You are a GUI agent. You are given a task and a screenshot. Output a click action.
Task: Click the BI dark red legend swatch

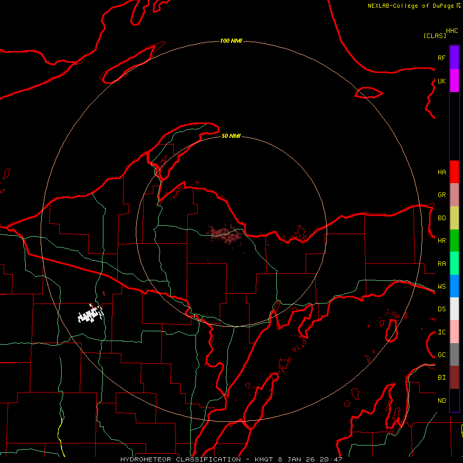454,378
